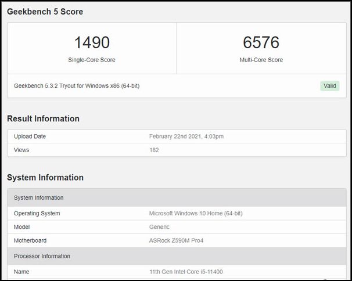Screen dimensions: 352x281
Task: Click the Single-Core Score label
Action: pyautogui.click(x=92, y=60)
